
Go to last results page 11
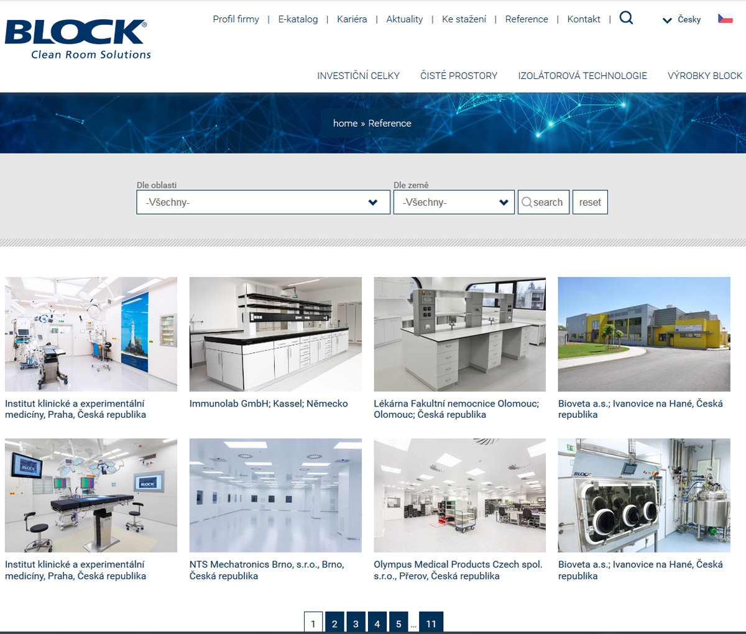pyautogui.click(x=431, y=623)
